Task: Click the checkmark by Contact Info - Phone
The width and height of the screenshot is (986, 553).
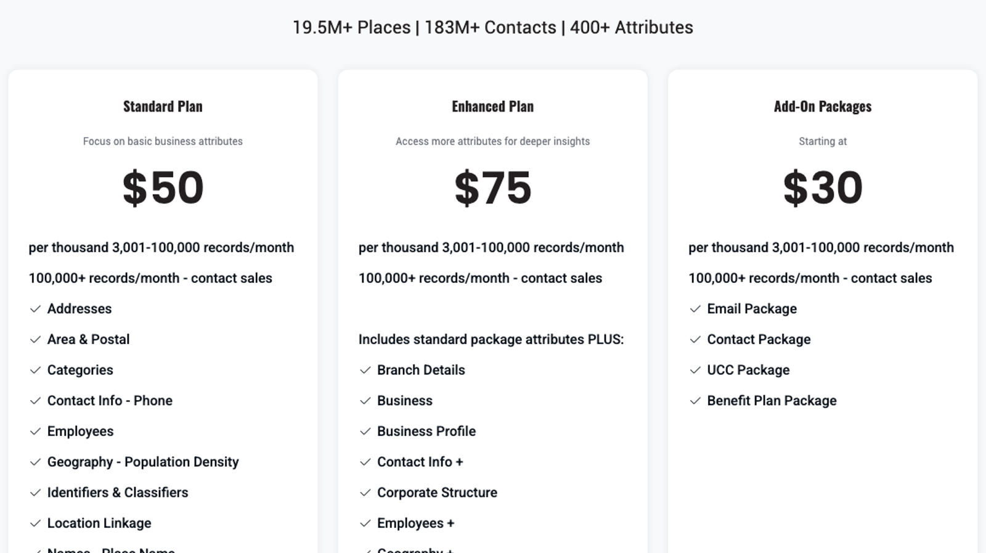Action: [35, 401]
